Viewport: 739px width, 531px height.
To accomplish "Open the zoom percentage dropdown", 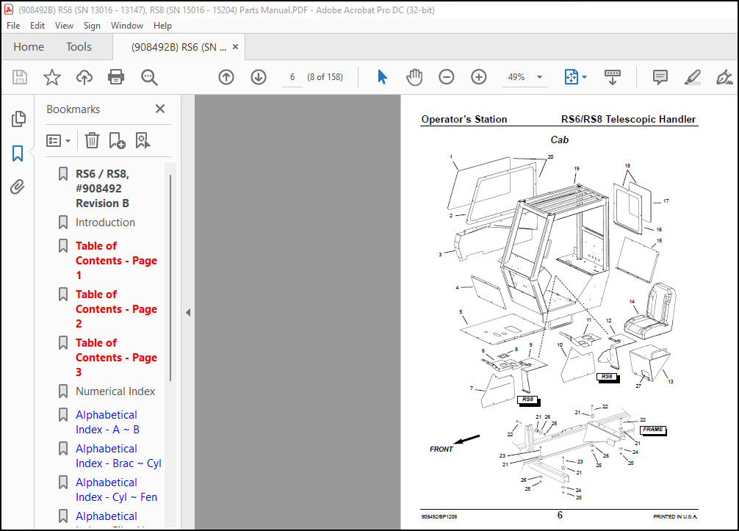I will click(540, 77).
